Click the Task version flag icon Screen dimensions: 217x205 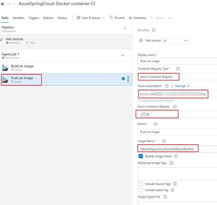(x=141, y=41)
